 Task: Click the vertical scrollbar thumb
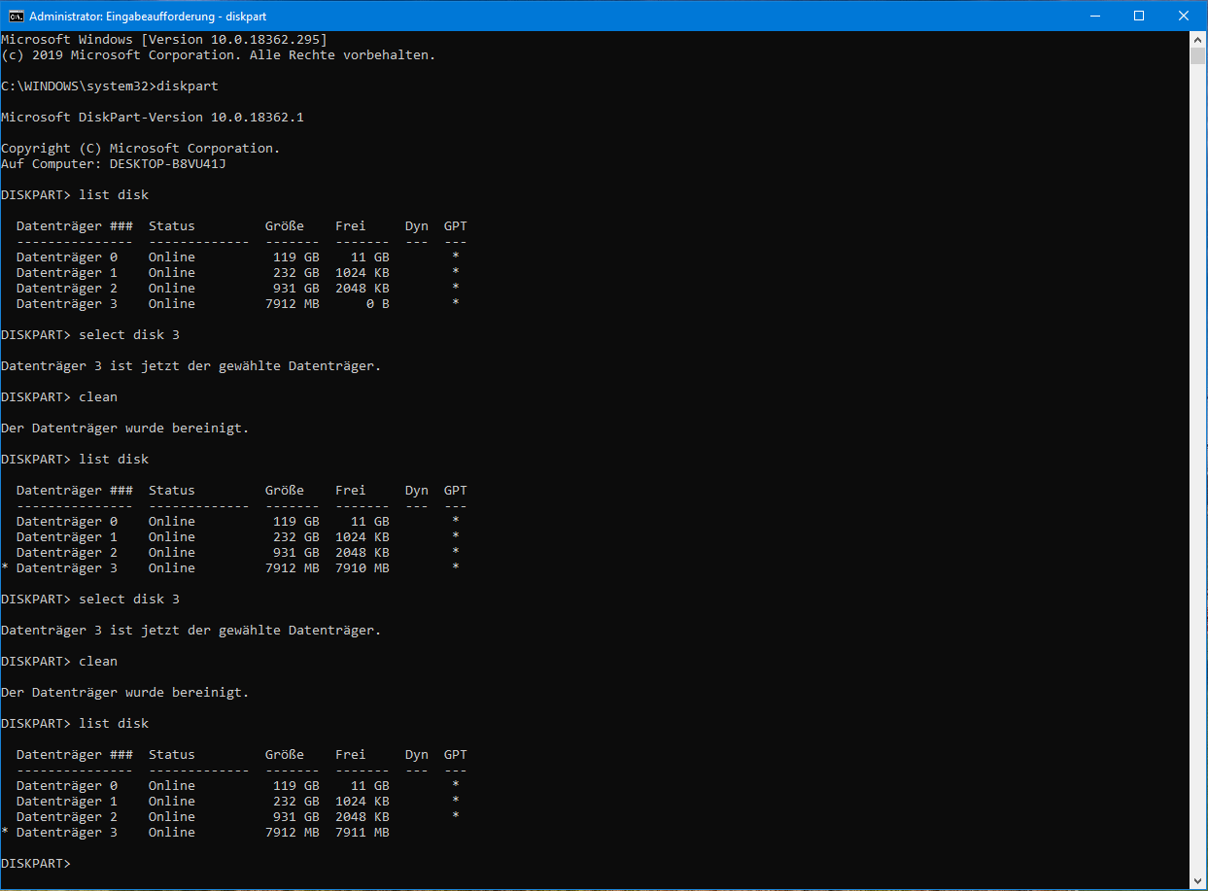coord(1198,55)
